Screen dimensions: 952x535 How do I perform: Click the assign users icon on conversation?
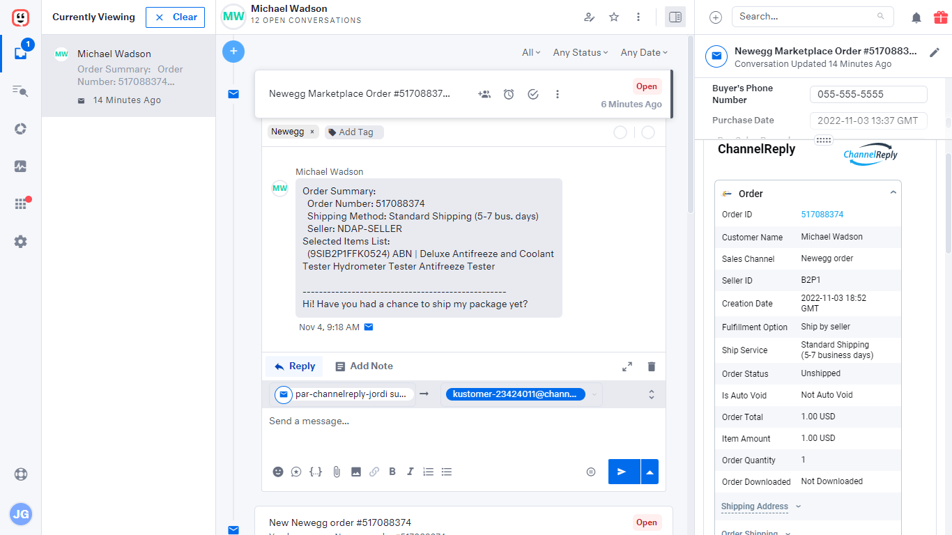coord(484,94)
